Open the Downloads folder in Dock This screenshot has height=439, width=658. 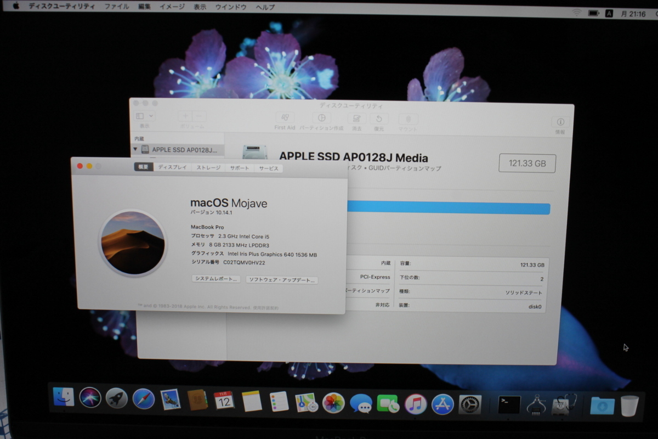[x=602, y=406]
